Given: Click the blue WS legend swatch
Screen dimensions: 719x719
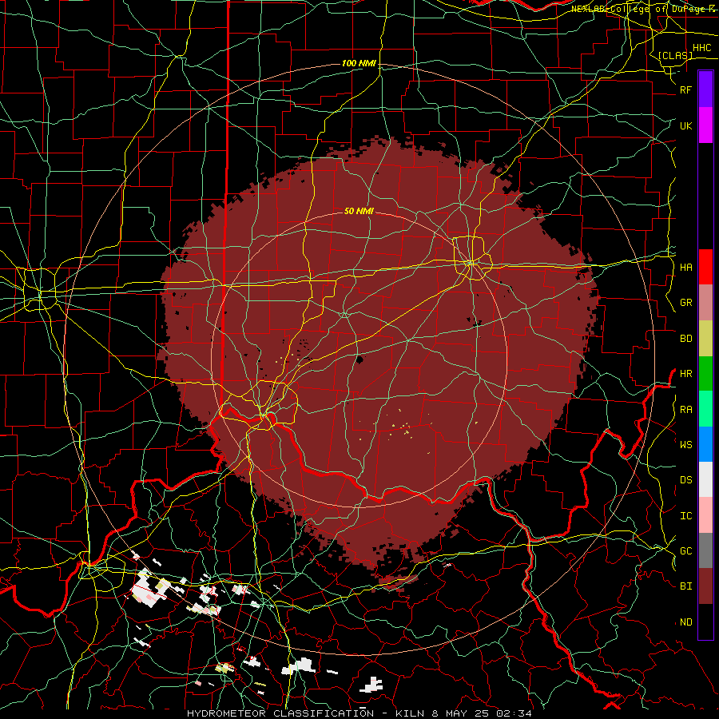Looking at the screenshot, I should 705,444.
